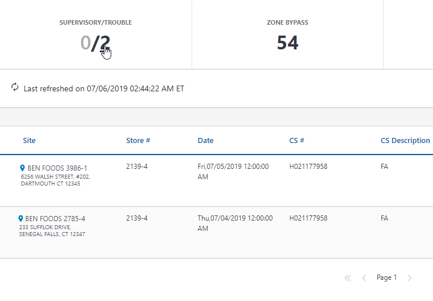Click the refresh icon beside Last refreshed
This screenshot has width=433, height=301.
coord(15,87)
